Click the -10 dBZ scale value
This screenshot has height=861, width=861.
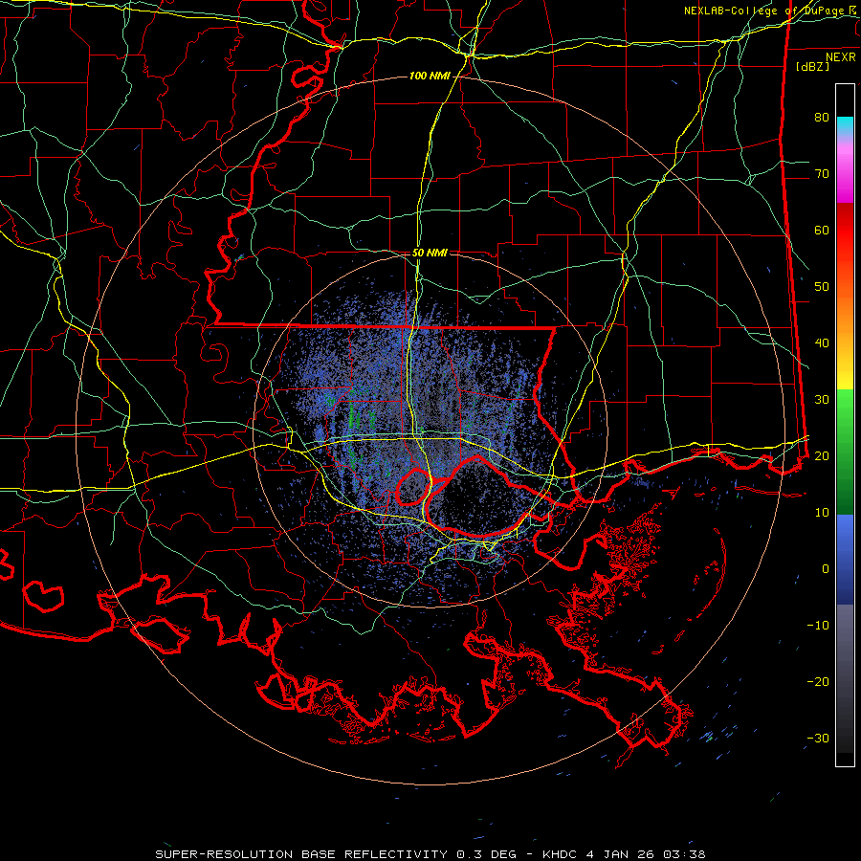pos(818,626)
